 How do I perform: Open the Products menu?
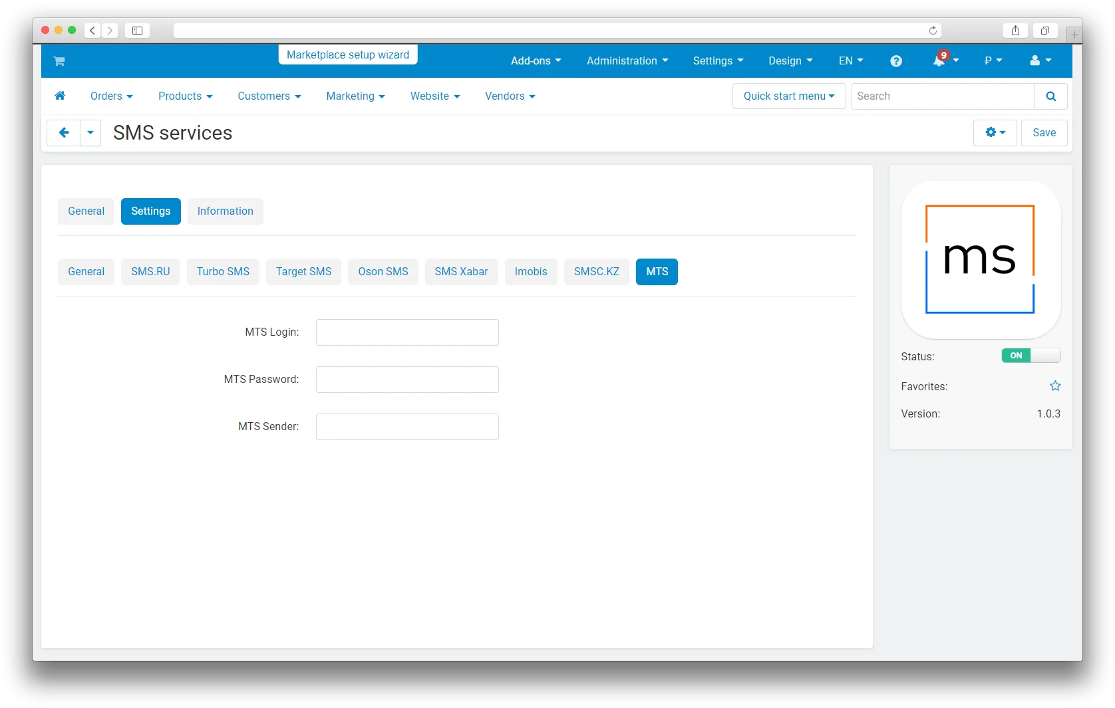point(186,96)
